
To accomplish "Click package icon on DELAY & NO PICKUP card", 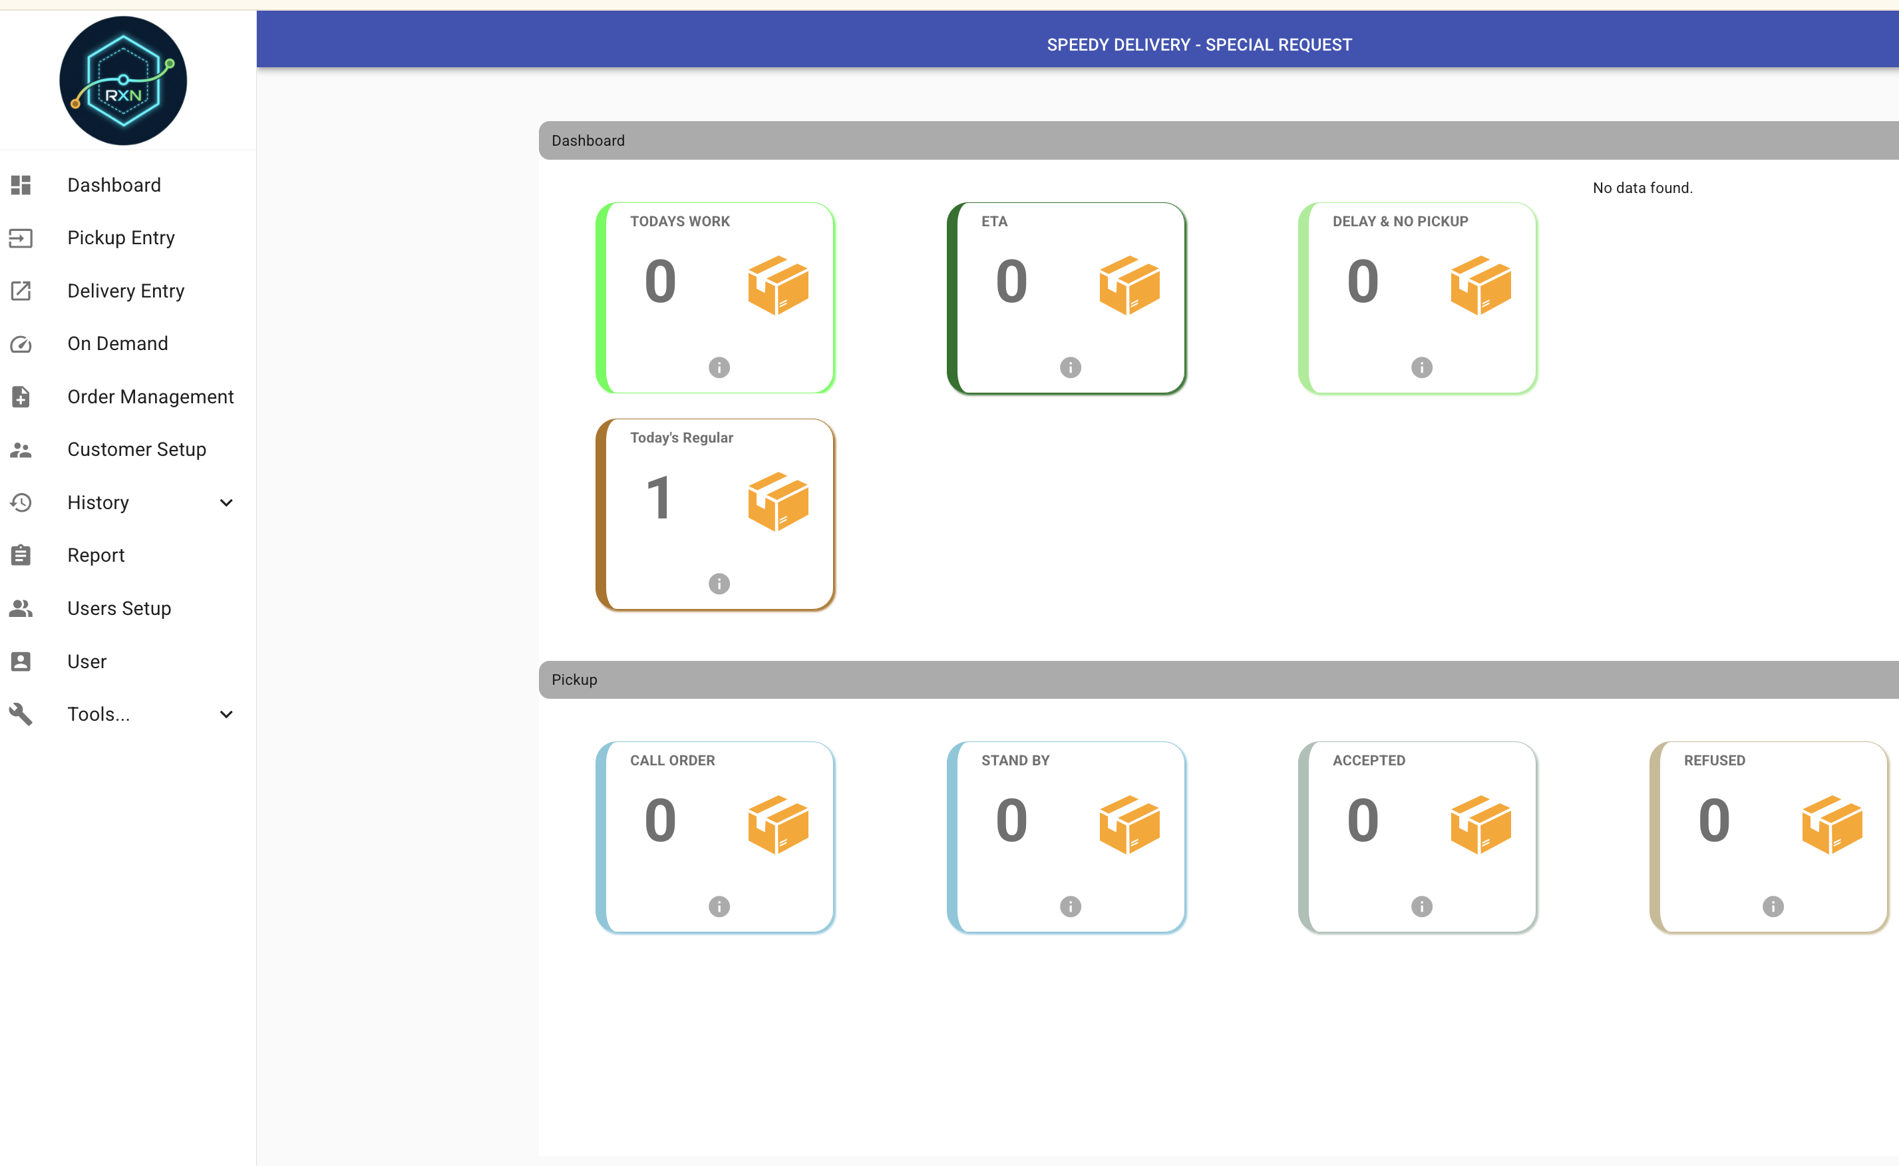I will [x=1480, y=286].
